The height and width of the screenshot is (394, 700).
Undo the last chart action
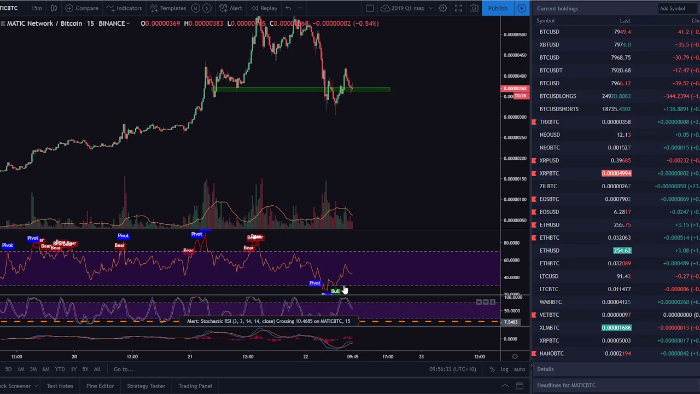[x=288, y=8]
